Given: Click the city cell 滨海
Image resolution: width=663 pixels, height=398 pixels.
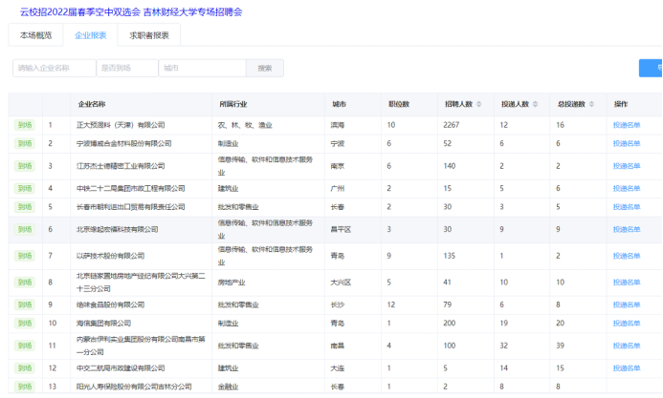Looking at the screenshot, I should pos(338,125).
